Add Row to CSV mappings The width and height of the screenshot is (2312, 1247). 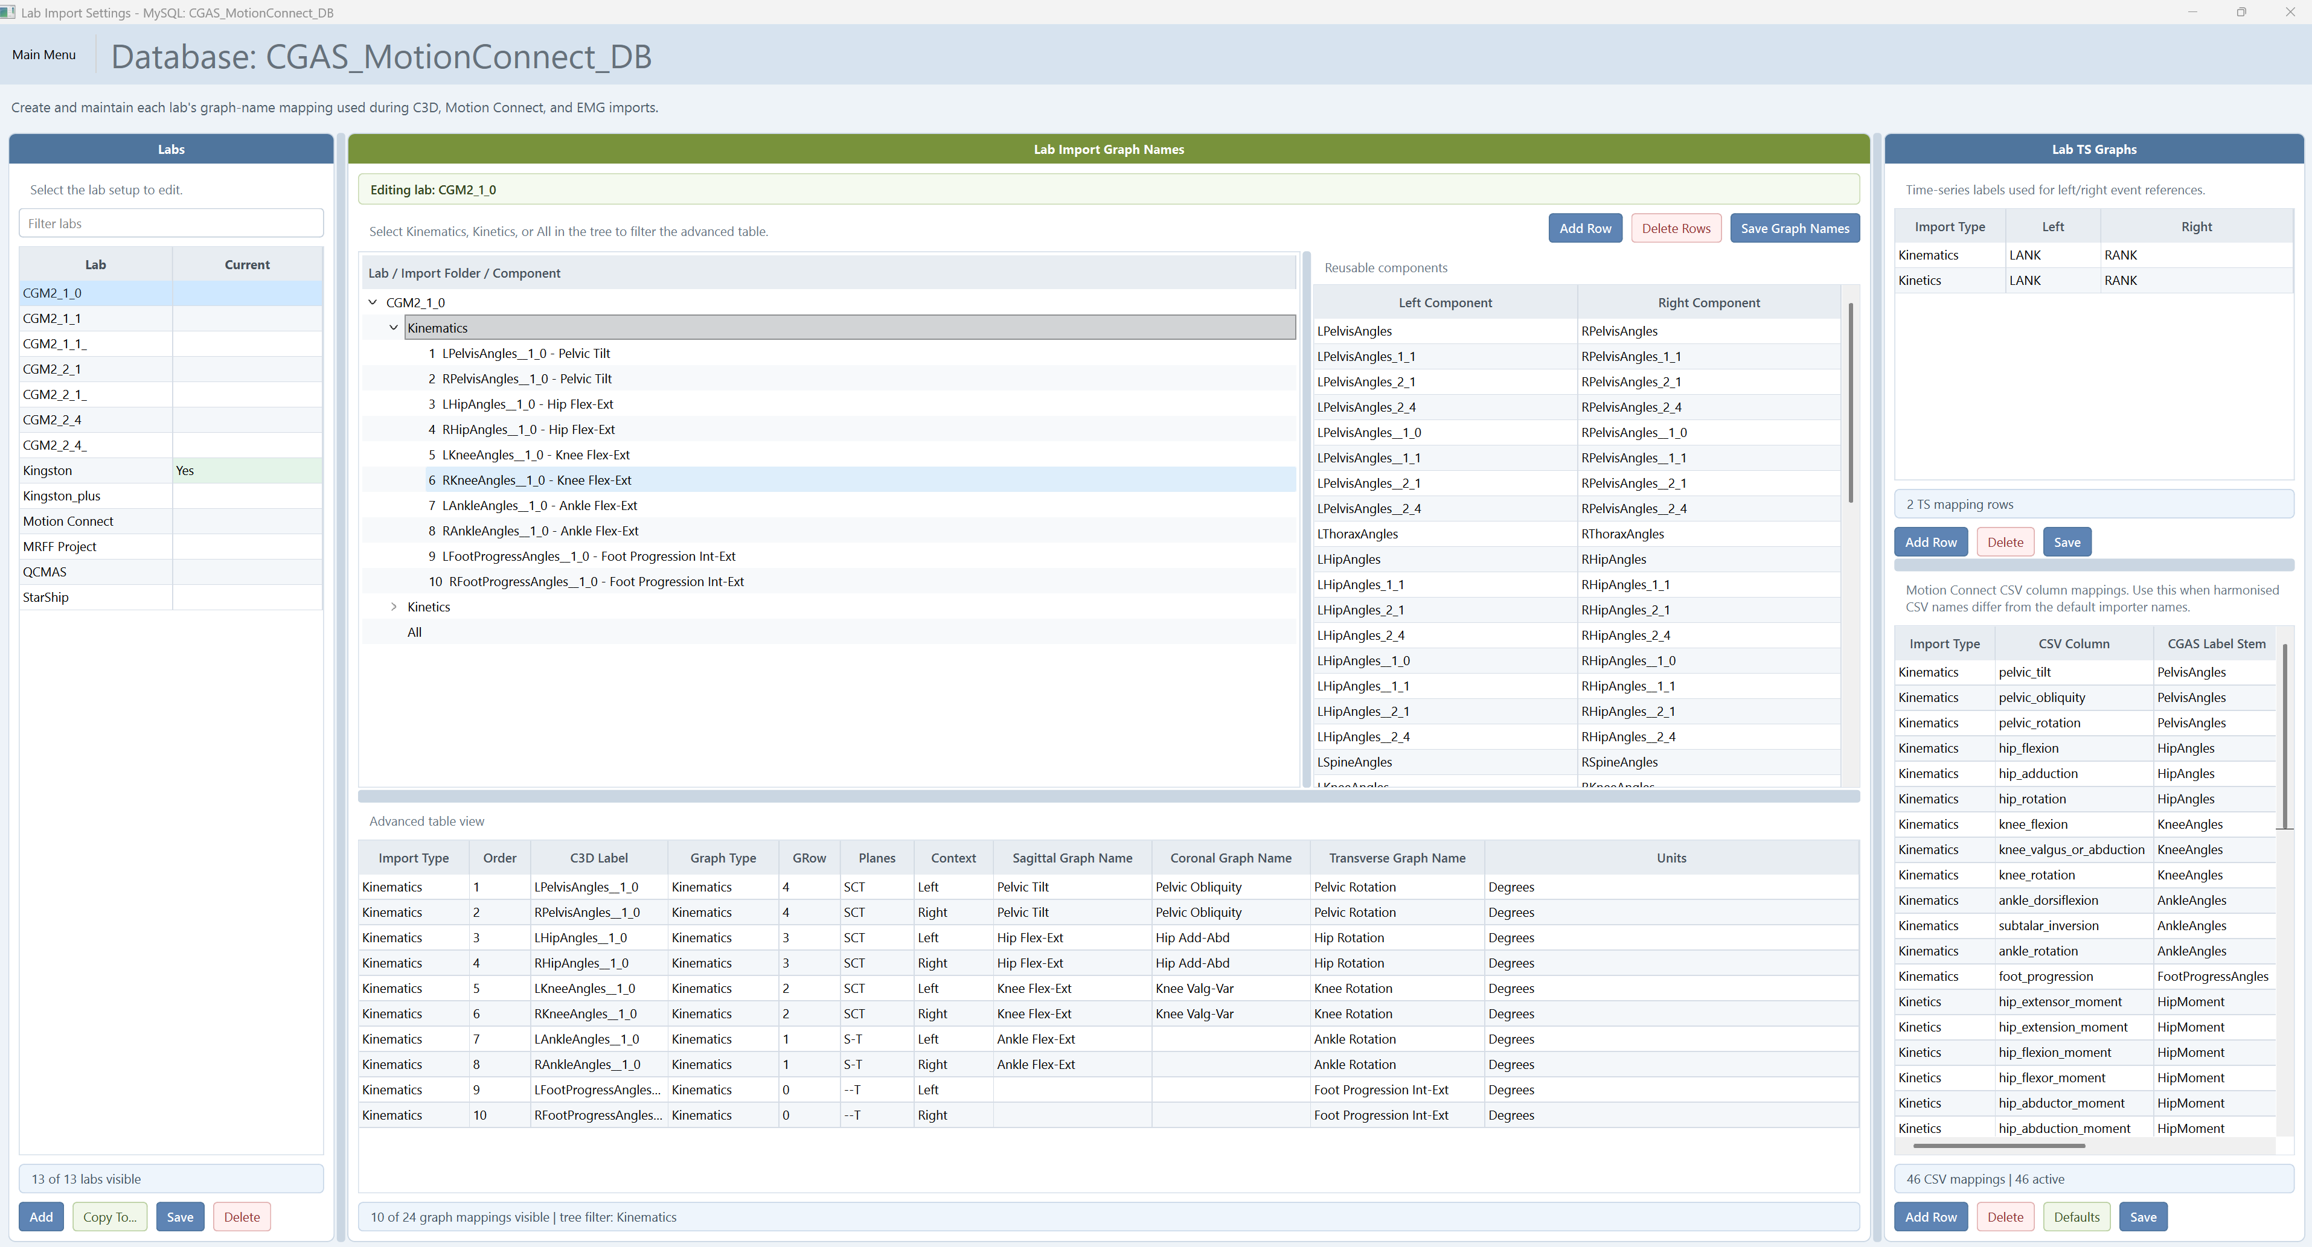[1930, 1217]
